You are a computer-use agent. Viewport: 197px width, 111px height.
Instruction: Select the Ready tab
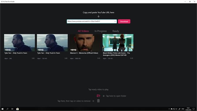(x=116, y=31)
